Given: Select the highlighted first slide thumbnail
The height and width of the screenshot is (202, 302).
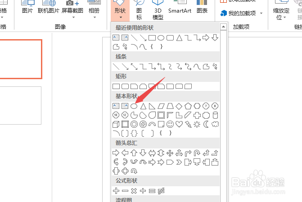Looking at the screenshot, I should click(21, 59).
